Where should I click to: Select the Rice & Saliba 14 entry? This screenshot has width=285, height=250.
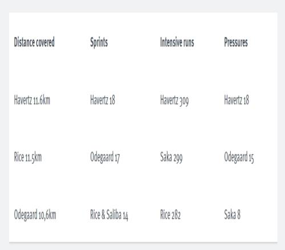109,215
